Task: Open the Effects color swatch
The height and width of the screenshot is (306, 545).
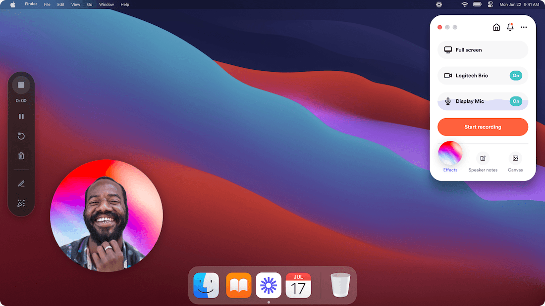Action: pos(450,153)
